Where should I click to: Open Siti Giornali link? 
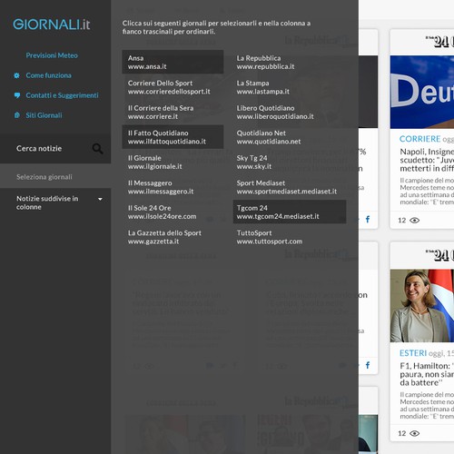(x=44, y=115)
